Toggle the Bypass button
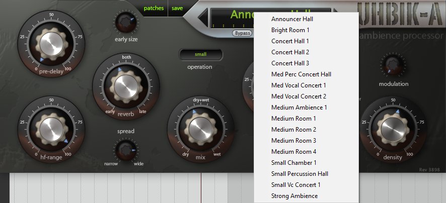The image size is (446, 203). 242,33
